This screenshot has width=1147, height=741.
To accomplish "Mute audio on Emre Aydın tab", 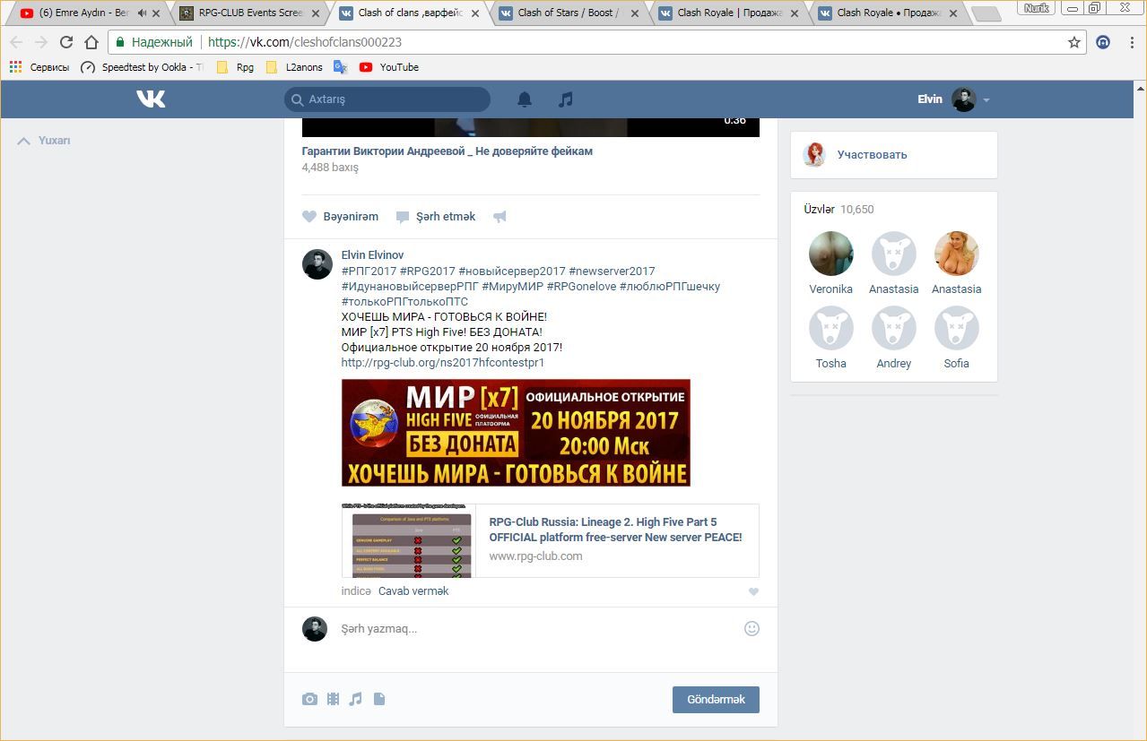I will pos(142,13).
